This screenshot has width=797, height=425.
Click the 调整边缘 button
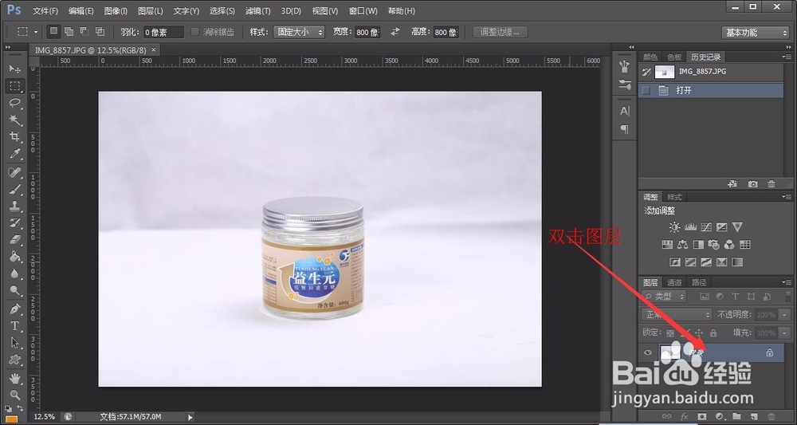click(501, 32)
